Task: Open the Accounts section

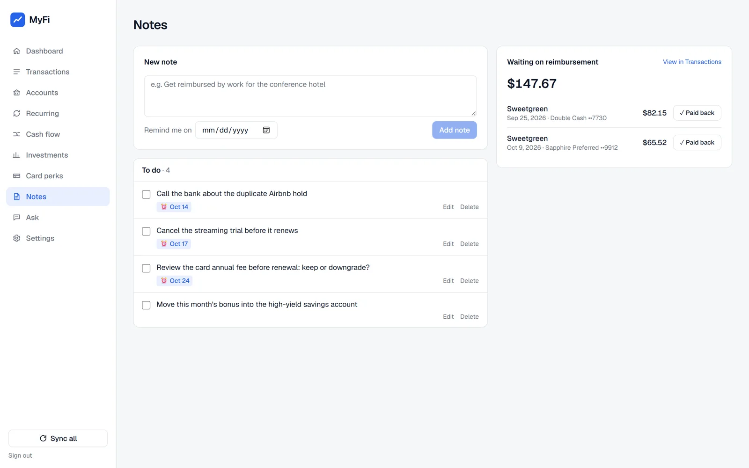Action: coord(58,93)
